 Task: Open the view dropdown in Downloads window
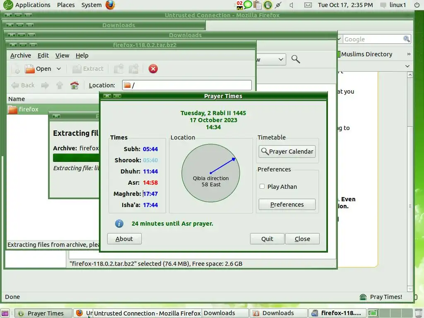271,59
